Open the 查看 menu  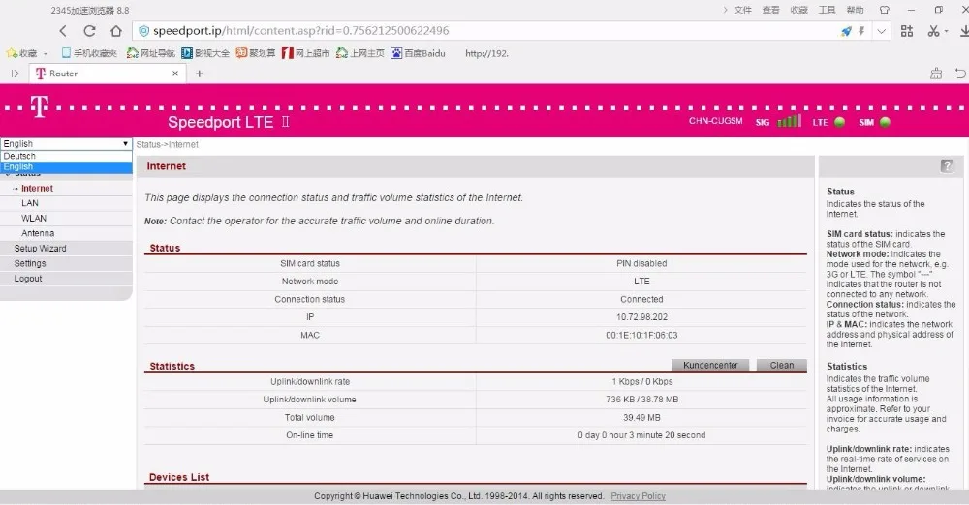point(770,10)
